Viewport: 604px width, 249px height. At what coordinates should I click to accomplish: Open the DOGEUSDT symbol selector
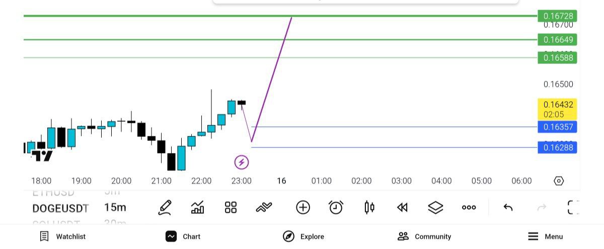(60, 208)
